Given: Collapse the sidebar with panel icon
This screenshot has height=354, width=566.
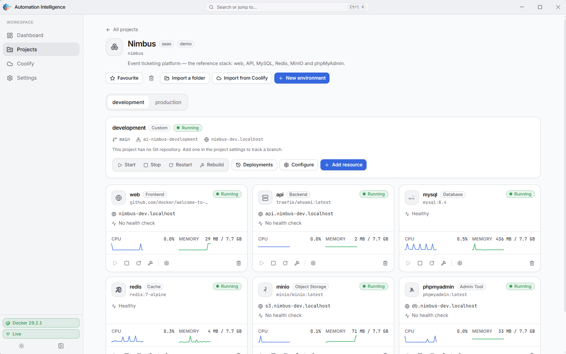Looking at the screenshot, I should coord(61,346).
